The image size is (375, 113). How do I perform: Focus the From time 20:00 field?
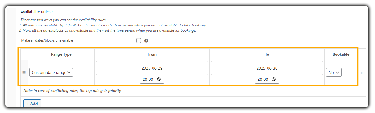pos(152,79)
